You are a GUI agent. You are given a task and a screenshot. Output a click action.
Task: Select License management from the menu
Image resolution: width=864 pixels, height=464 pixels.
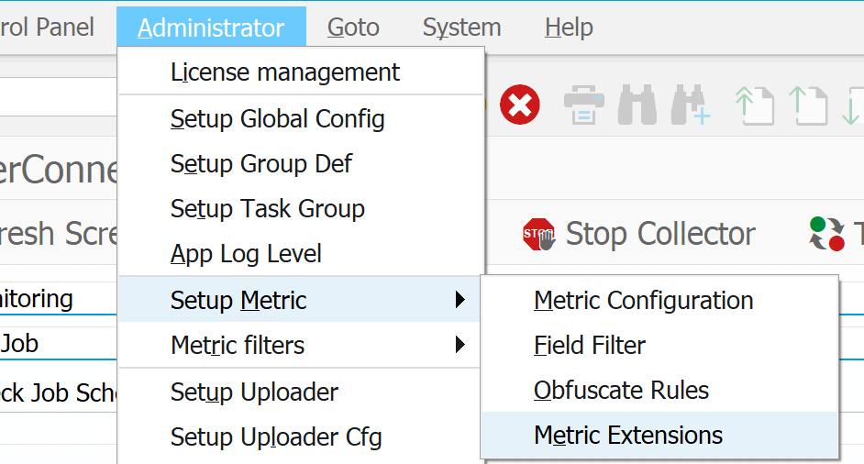click(x=285, y=72)
